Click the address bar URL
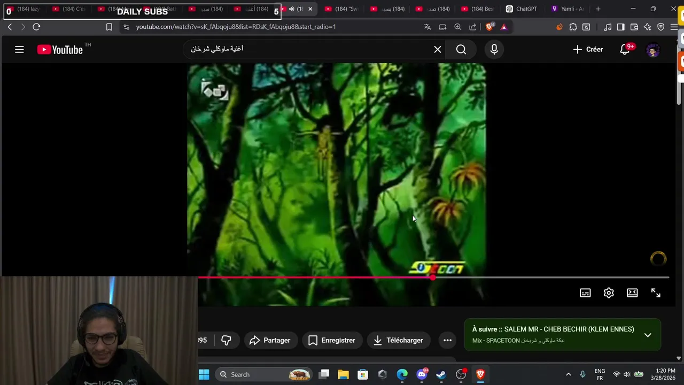The image size is (684, 385). 236,27
